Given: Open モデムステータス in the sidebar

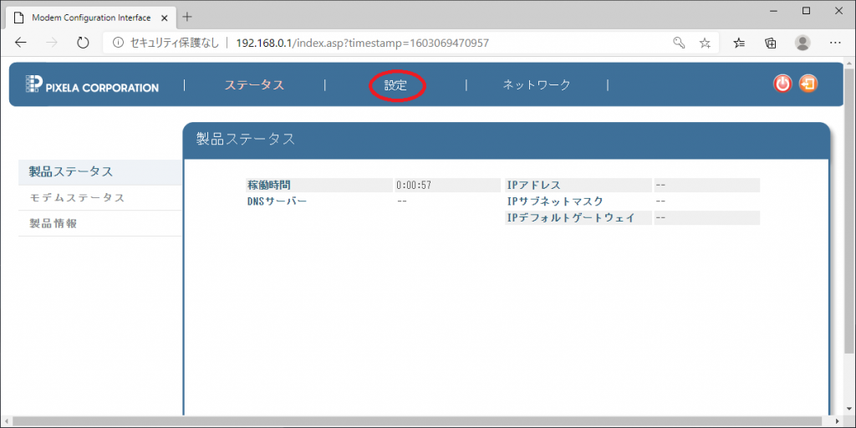Looking at the screenshot, I should (77, 198).
